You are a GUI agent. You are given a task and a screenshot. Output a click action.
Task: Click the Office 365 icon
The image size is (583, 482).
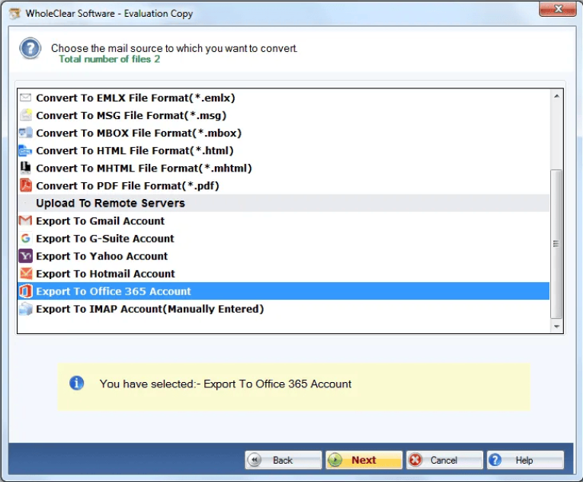[25, 291]
